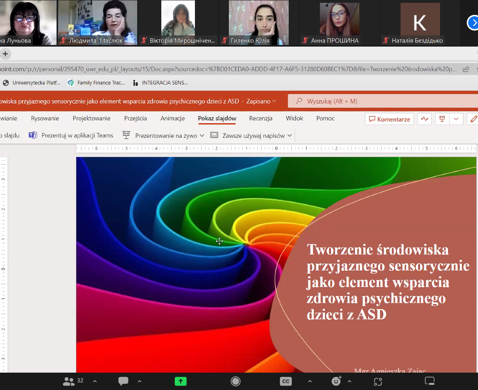478x390 pixels.
Task: Click the presentation screen icon in ribbon
Action: pos(442,119)
